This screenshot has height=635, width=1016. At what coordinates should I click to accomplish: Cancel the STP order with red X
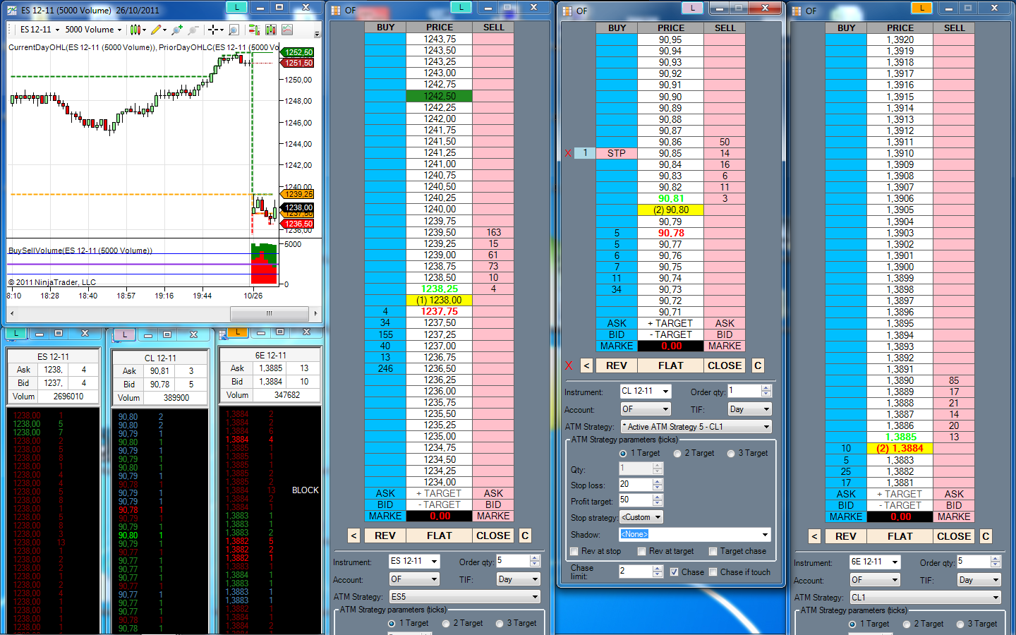click(x=568, y=153)
